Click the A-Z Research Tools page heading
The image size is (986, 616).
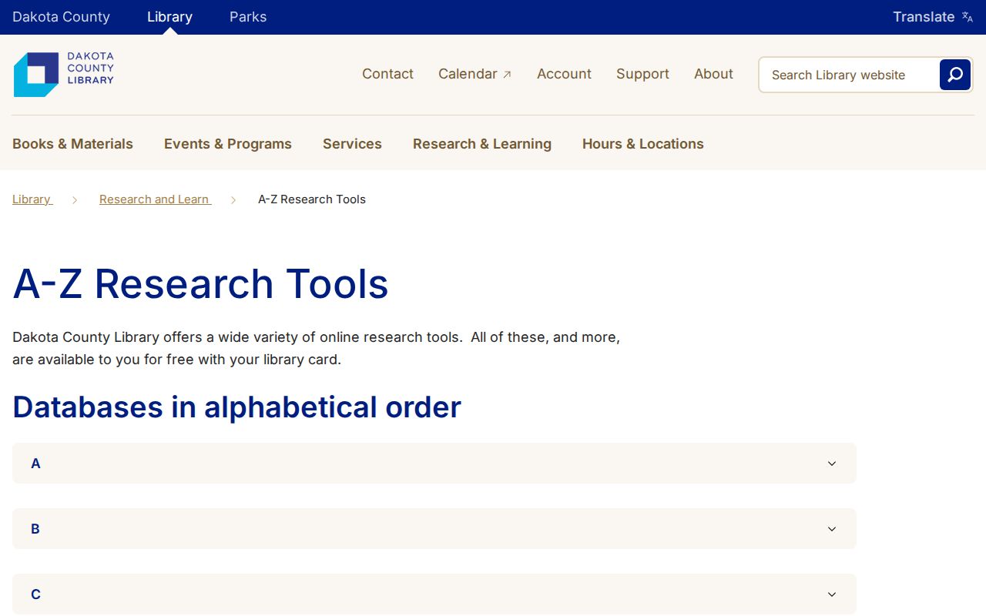(x=200, y=283)
